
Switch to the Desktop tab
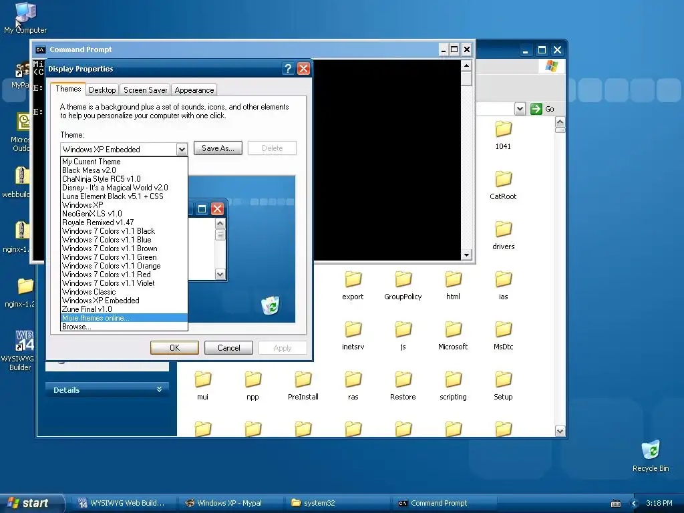102,90
